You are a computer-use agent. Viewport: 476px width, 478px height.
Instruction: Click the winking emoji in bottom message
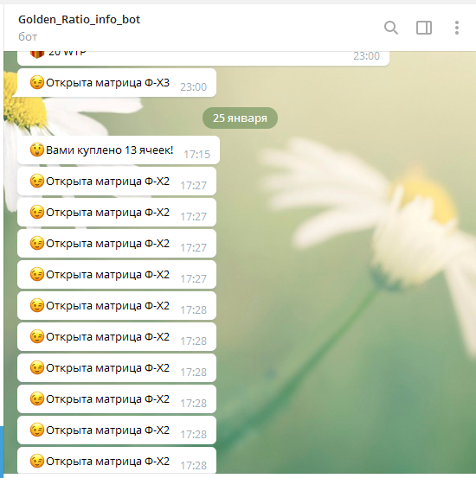pyautogui.click(x=37, y=461)
